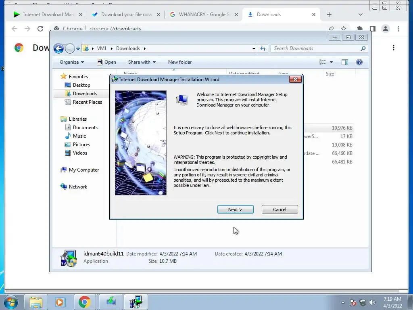Open Explorer help icon
The image size is (413, 310).
pos(359,62)
